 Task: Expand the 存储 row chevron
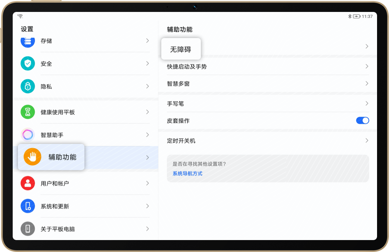[147, 41]
